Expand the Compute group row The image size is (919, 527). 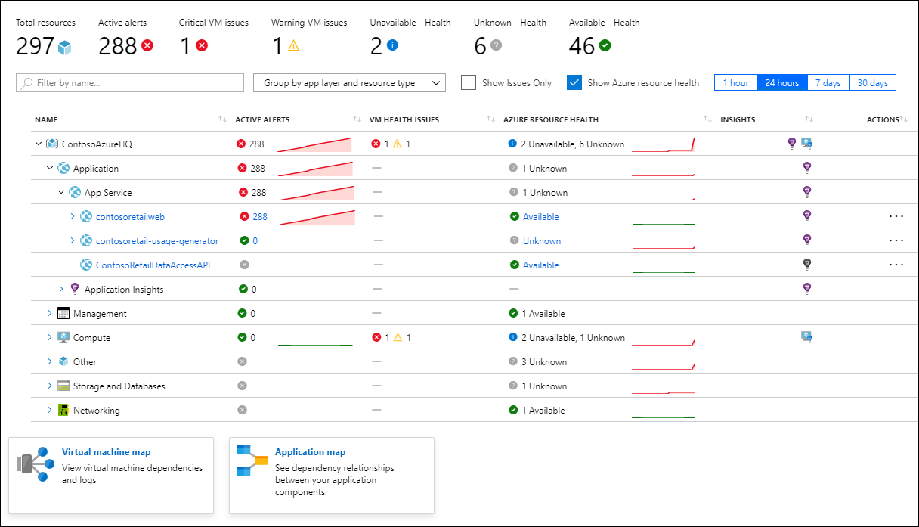pyautogui.click(x=50, y=337)
